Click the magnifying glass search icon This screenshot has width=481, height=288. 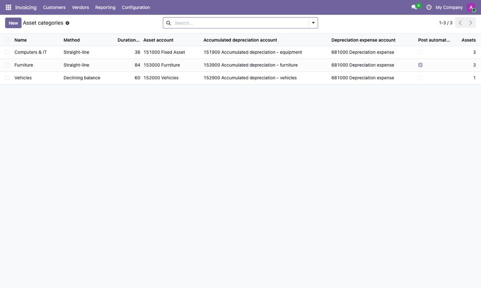168,23
